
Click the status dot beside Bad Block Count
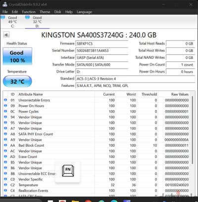coord(5,145)
